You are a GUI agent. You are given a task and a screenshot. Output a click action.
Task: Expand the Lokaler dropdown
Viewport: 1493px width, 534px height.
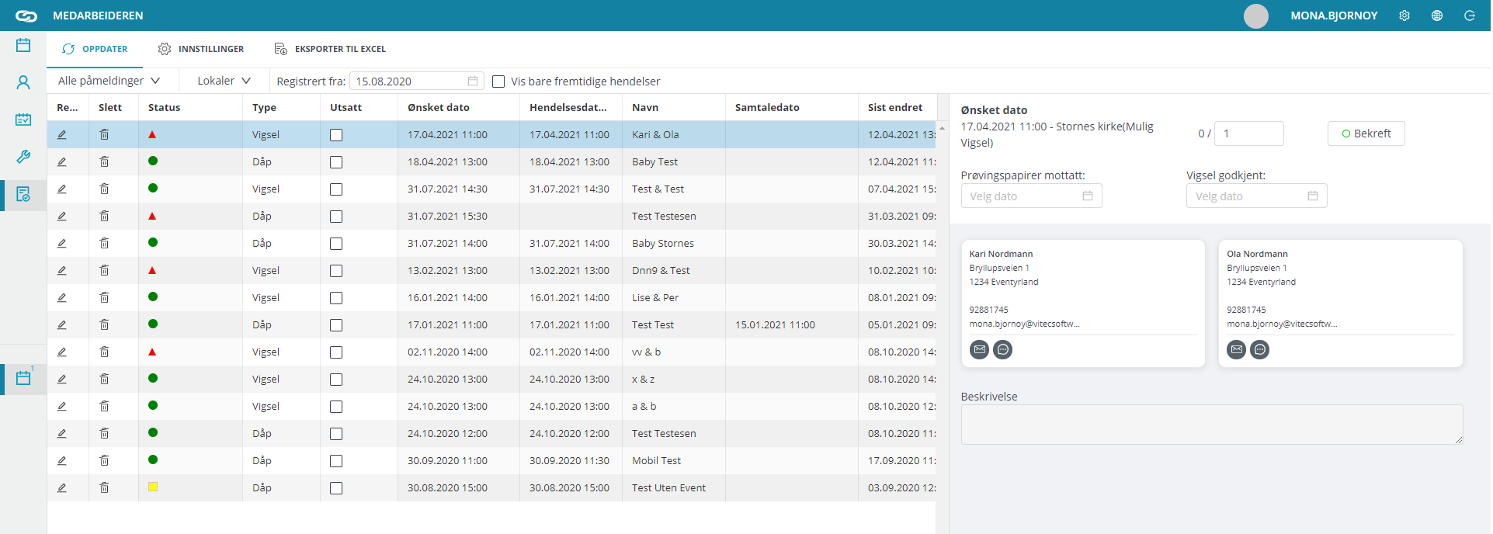click(224, 81)
